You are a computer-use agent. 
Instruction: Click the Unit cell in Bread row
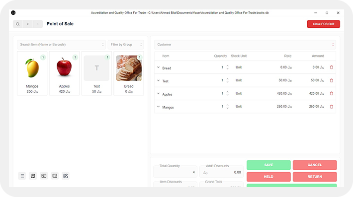239,67
